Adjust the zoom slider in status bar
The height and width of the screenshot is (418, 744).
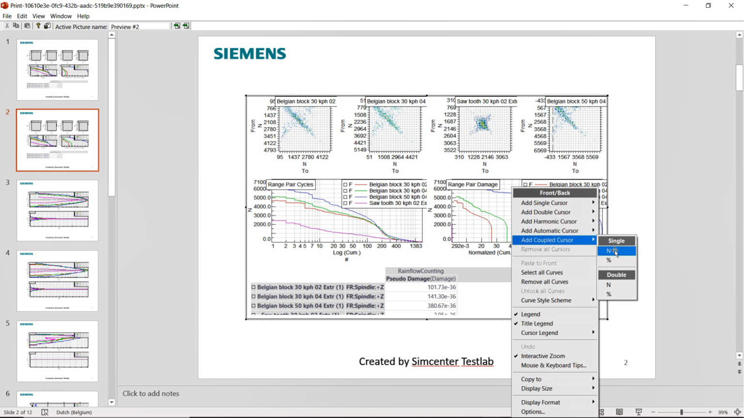(681, 412)
